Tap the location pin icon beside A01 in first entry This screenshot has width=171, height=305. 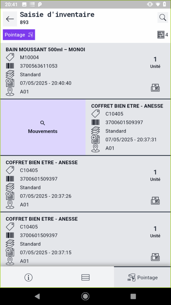click(x=10, y=92)
